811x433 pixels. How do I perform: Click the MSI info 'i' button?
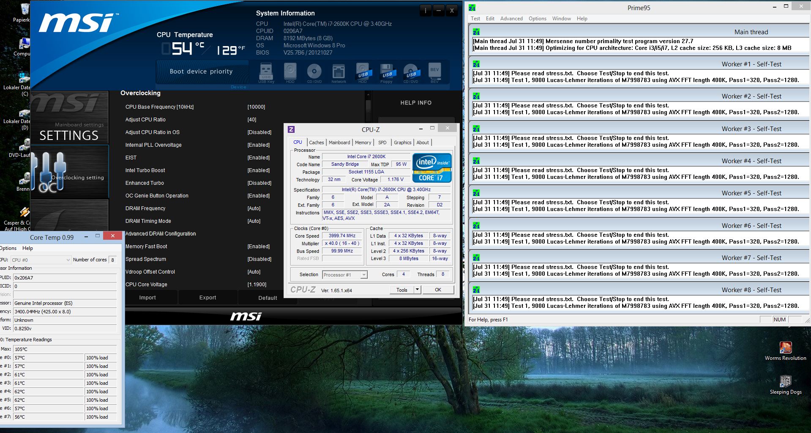pos(425,11)
